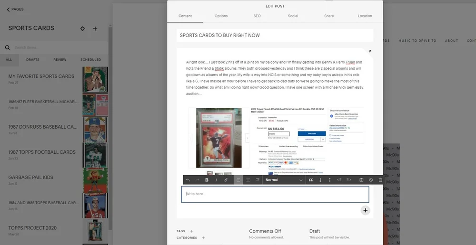Open the Share tab

pyautogui.click(x=329, y=16)
